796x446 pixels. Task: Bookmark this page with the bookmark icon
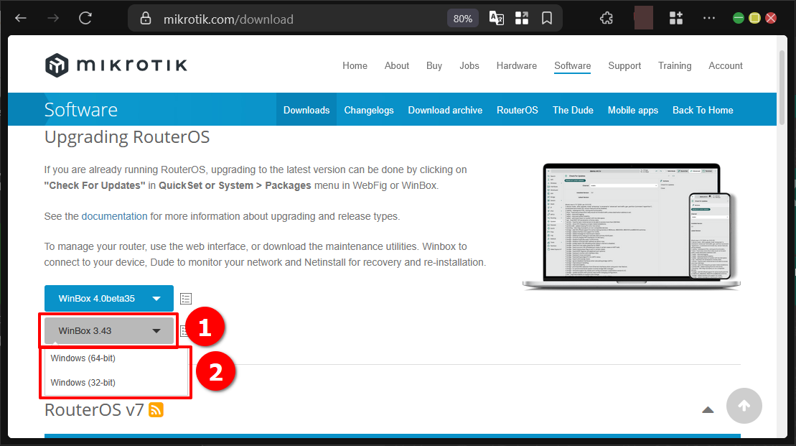pos(547,17)
